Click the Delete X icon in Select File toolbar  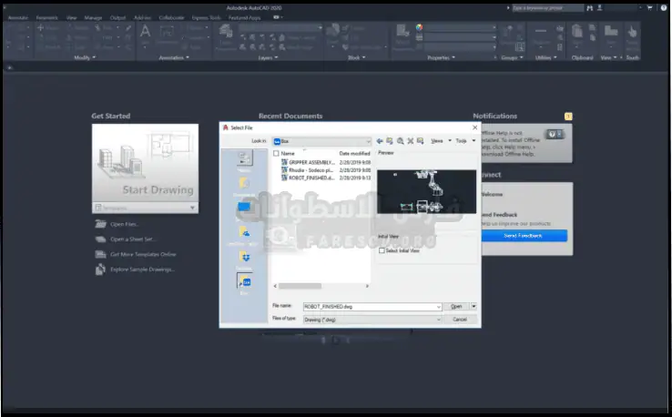point(411,141)
